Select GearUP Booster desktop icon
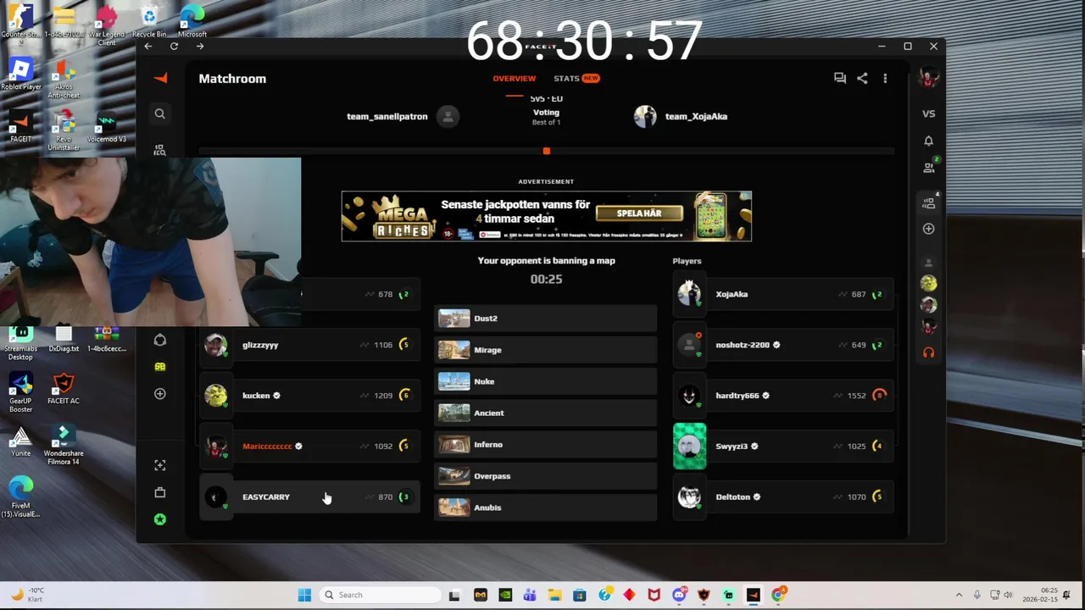This screenshot has width=1085, height=610. pyautogui.click(x=20, y=393)
